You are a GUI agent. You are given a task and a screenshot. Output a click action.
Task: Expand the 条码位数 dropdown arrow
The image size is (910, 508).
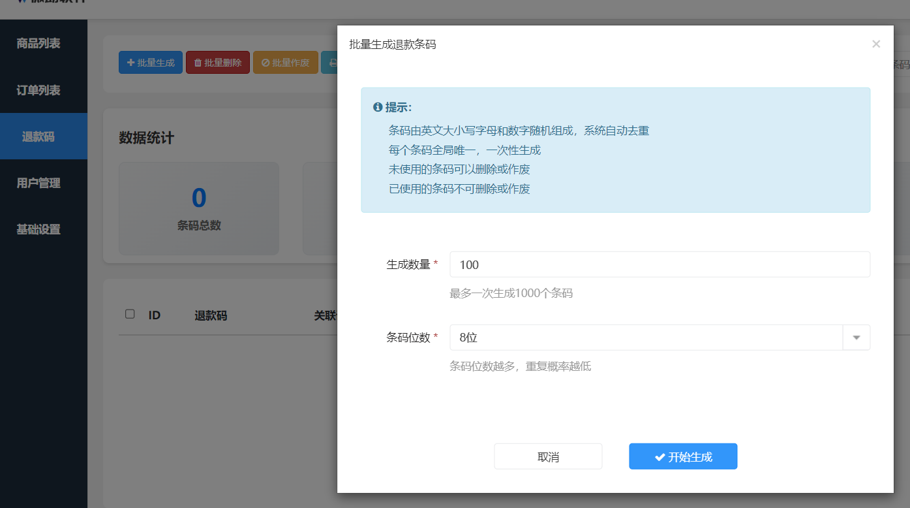point(857,338)
